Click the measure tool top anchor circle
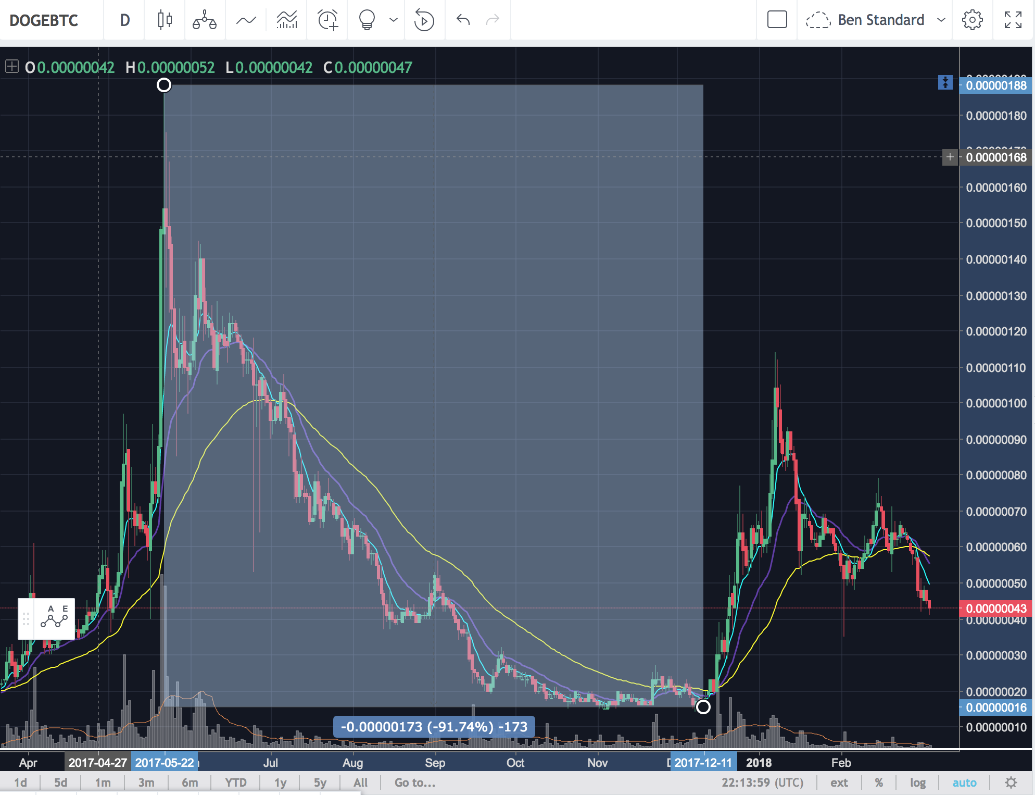 coord(164,85)
